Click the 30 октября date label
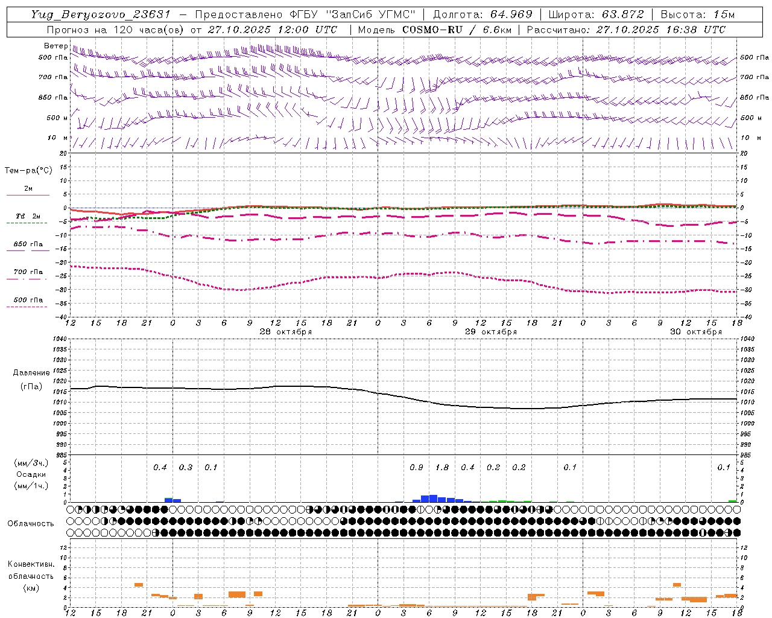Viewport: 772px width, 618px height. coord(696,332)
